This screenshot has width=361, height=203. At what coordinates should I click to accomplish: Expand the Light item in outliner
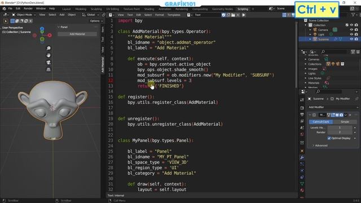[x=310, y=34]
